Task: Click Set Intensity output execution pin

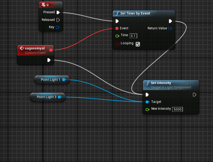Action: 195,94
